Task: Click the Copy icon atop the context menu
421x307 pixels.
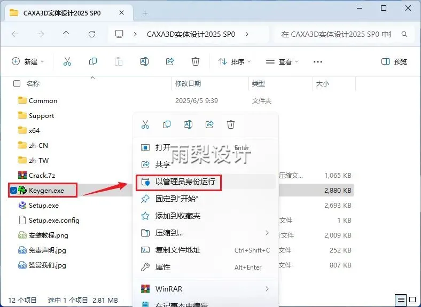Action: click(167, 124)
